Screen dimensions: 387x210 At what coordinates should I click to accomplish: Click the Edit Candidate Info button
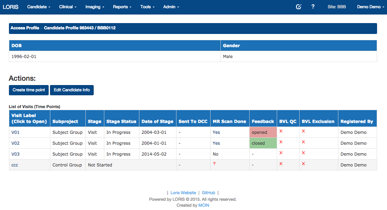[72, 90]
